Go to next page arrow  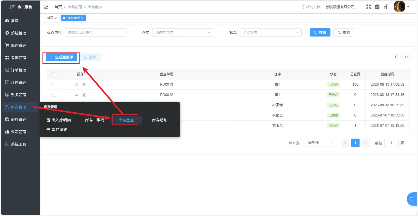(x=366, y=143)
